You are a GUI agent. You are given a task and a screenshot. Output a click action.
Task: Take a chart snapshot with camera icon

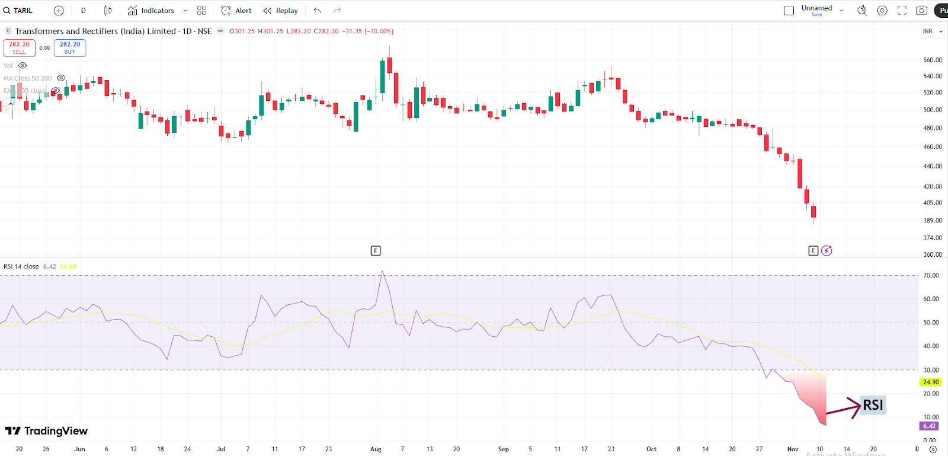921,11
